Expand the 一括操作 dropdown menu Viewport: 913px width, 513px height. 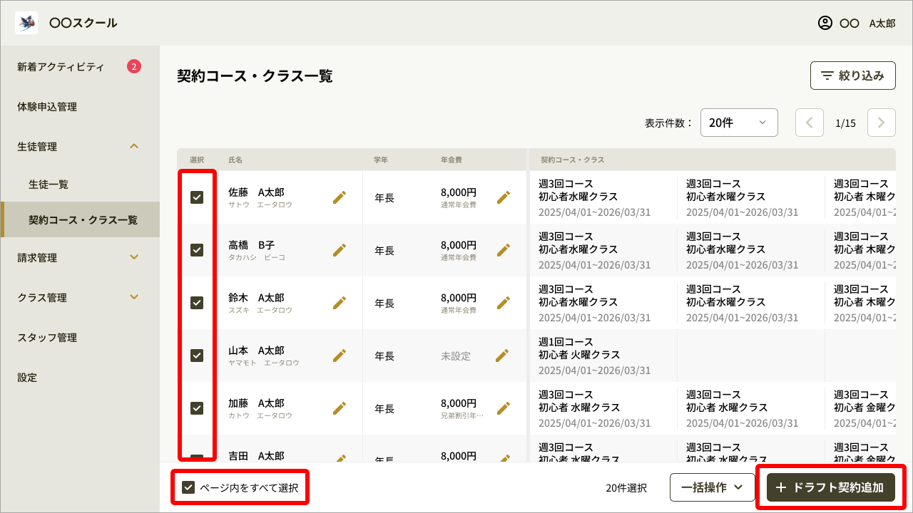(x=712, y=487)
